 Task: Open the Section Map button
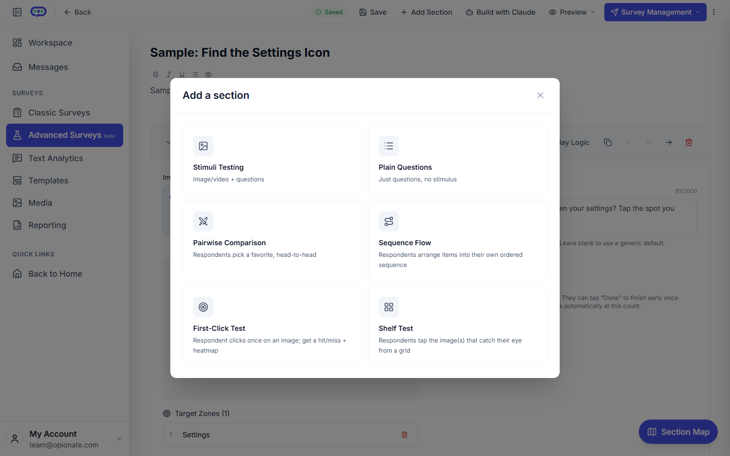click(678, 432)
